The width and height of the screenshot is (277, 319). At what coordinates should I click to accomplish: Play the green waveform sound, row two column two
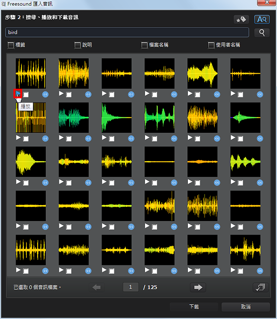(x=61, y=138)
